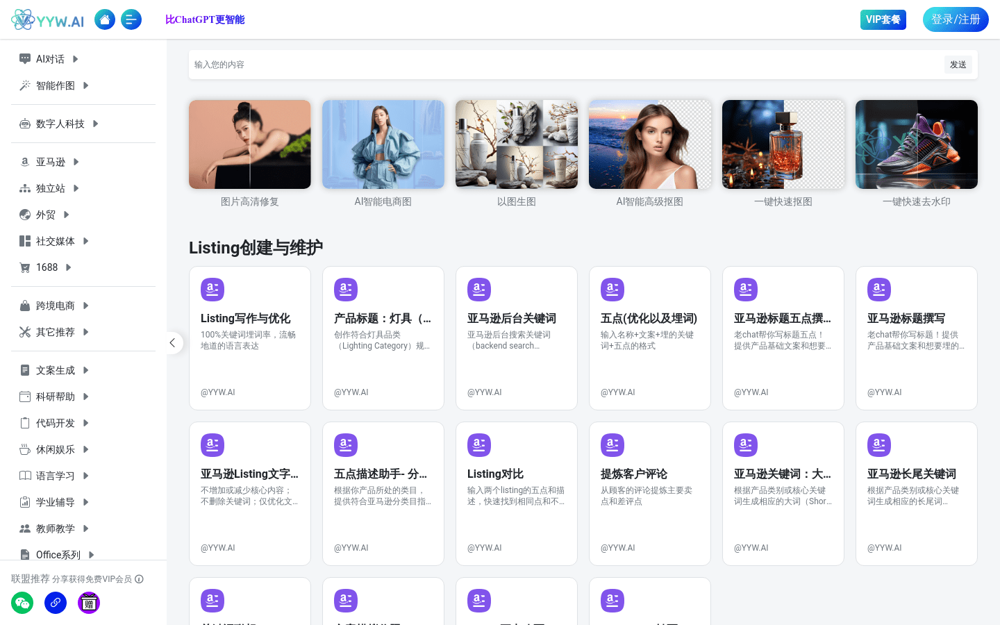The width and height of the screenshot is (1000, 625).
Task: Click the VIP套餐 button
Action: click(x=883, y=19)
